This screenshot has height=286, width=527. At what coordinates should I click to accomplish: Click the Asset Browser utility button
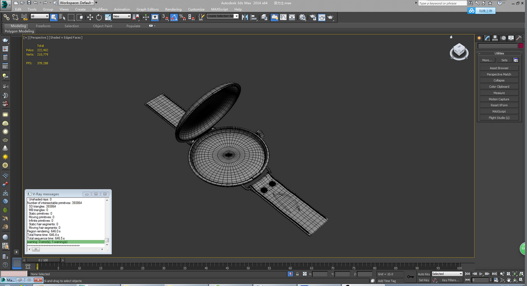coord(499,68)
